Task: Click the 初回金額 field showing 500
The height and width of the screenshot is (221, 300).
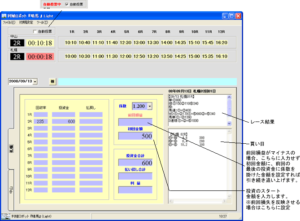Action: 136,136
